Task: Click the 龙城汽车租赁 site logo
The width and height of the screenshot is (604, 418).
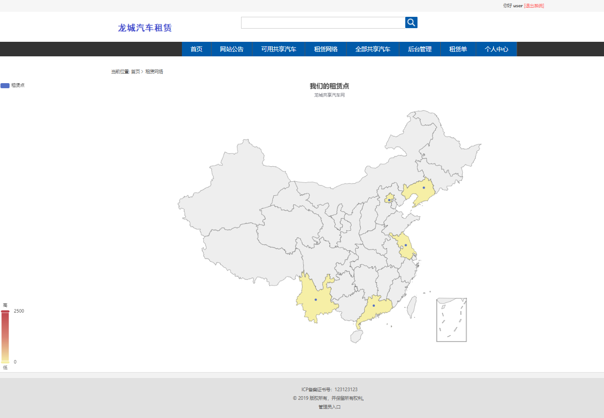Action: (x=144, y=27)
